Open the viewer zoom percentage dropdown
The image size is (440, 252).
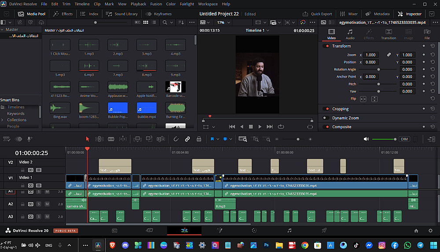coord(223,22)
